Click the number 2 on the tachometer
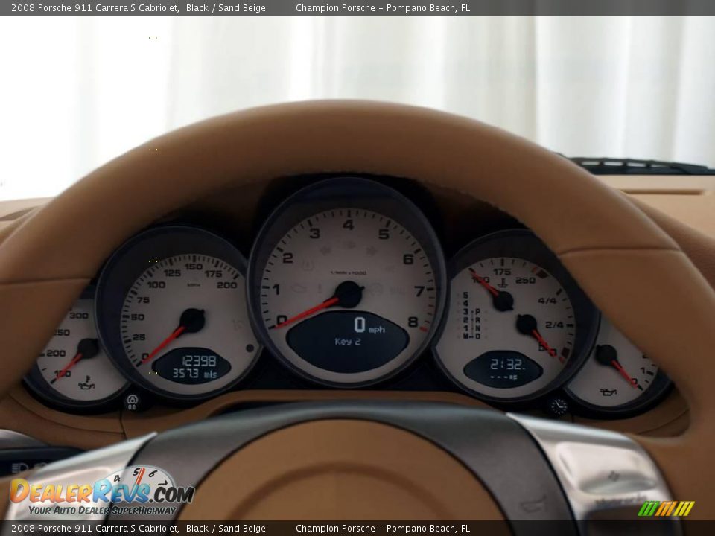The height and width of the screenshot is (536, 715). 287,258
